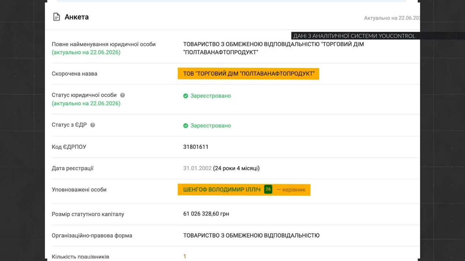The image size is (465, 261).
Task: Click the help icon next to Статус з ЄДР
Action: pos(93,125)
